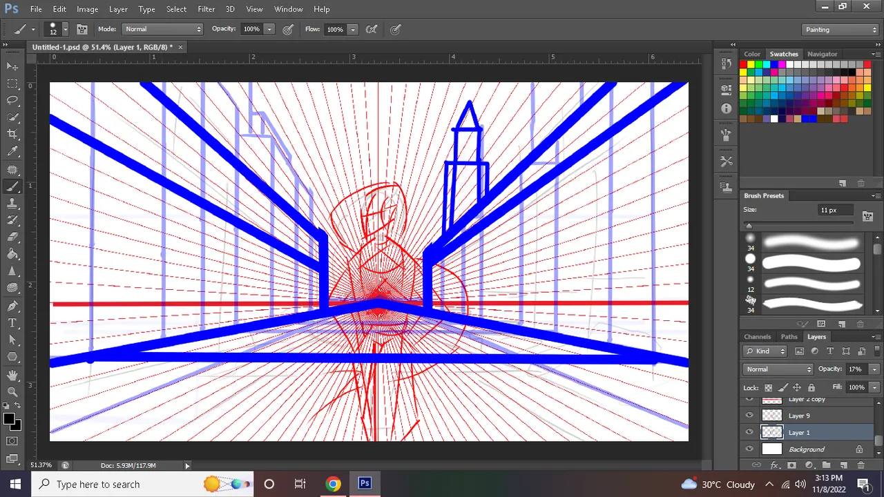Select the Zoom tool
The width and height of the screenshot is (884, 497).
click(12, 391)
